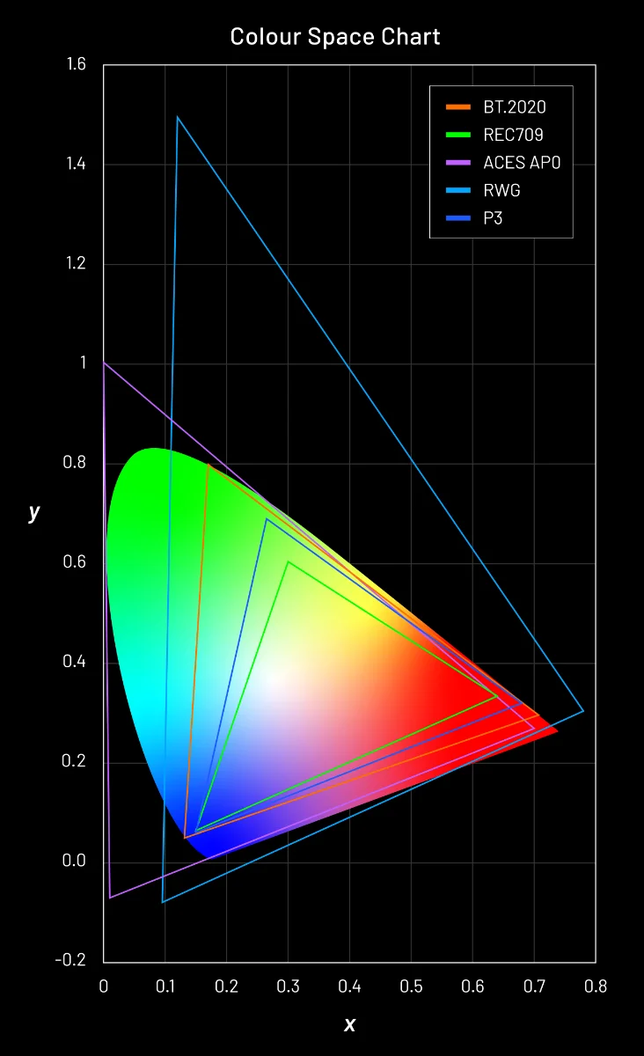Viewport: 644px width, 1056px height.
Task: Click the purple ACES AP0 legend swatch
Action: [x=458, y=163]
